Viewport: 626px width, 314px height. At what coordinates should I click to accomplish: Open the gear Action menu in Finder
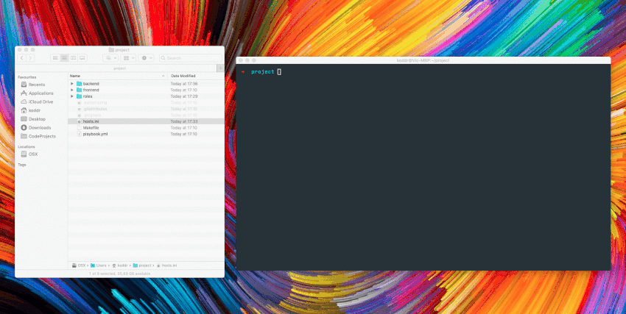click(x=146, y=58)
